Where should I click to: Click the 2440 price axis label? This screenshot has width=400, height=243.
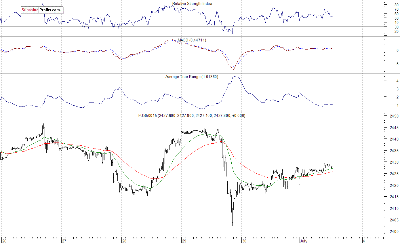click(x=394, y=139)
